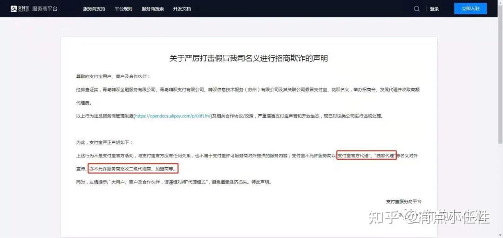
Task: Click the greeting line 尊敬的支付宝用户、商户及合作伙伴
Action: point(113,77)
